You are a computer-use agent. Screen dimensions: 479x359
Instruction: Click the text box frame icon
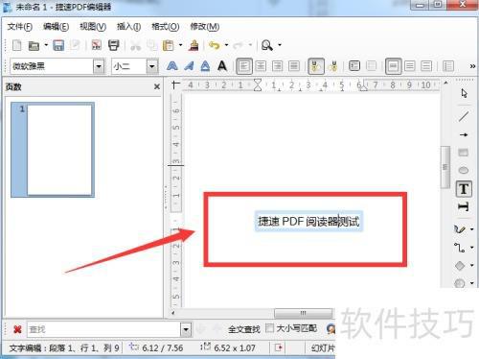(354, 66)
